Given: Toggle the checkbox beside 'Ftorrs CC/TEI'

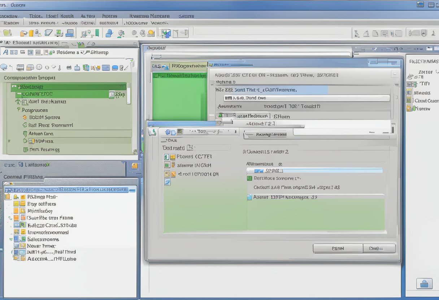Looking at the screenshot, I should pyautogui.click(x=166, y=157).
